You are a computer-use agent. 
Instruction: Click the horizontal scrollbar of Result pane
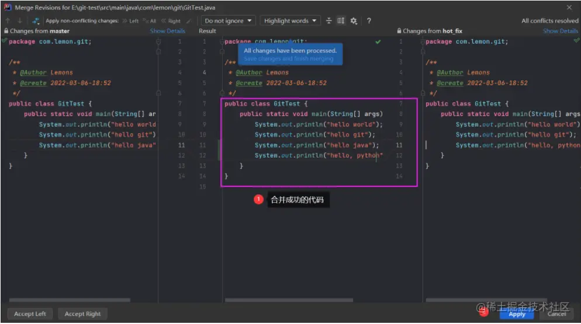point(289,300)
